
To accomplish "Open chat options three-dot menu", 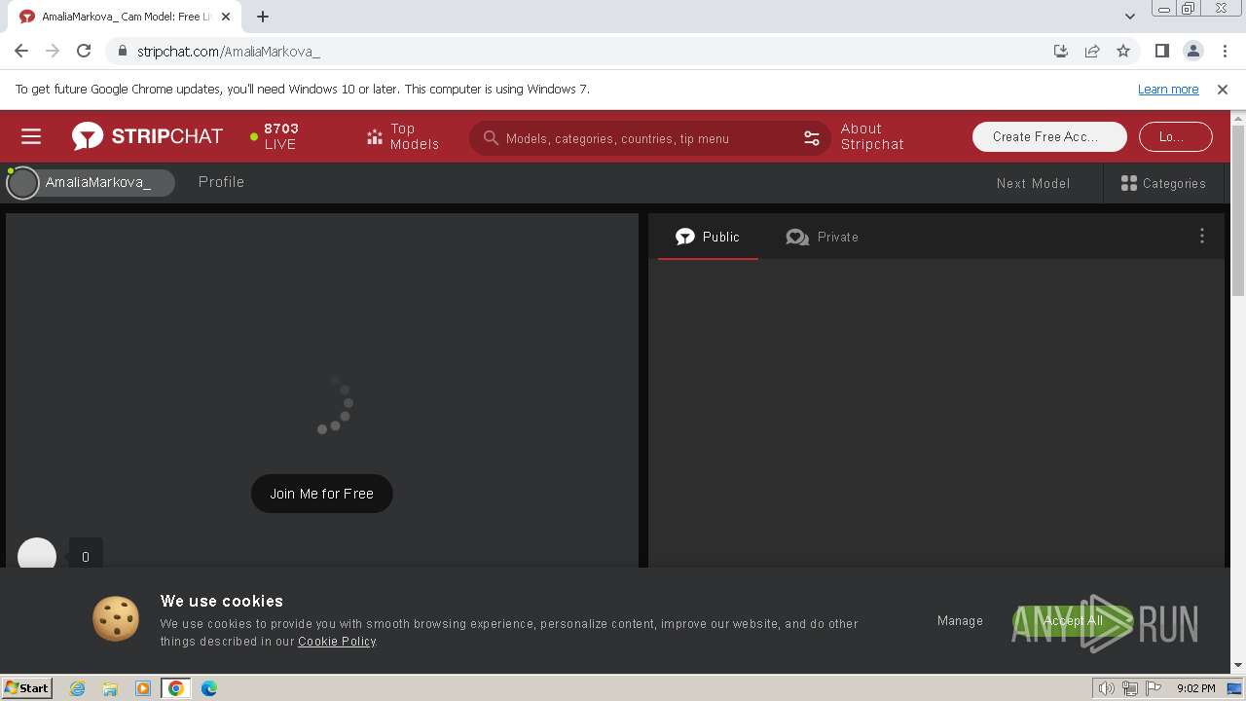I will 1201,236.
